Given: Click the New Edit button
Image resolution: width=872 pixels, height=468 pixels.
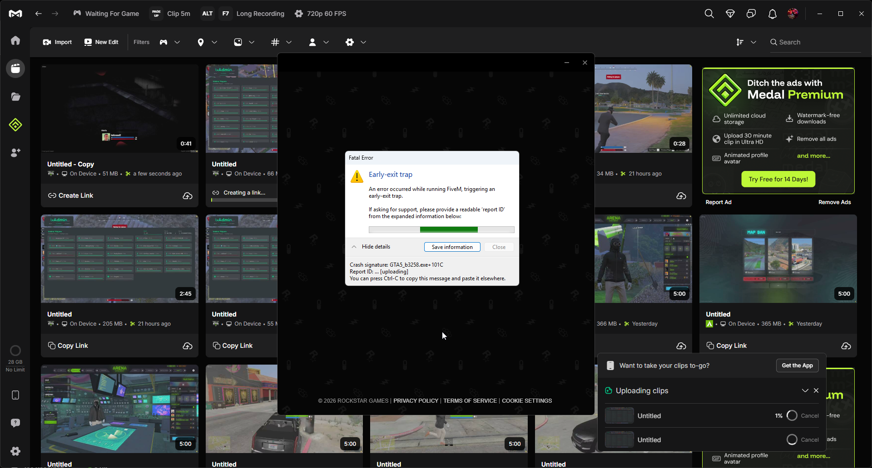Looking at the screenshot, I should 101,42.
